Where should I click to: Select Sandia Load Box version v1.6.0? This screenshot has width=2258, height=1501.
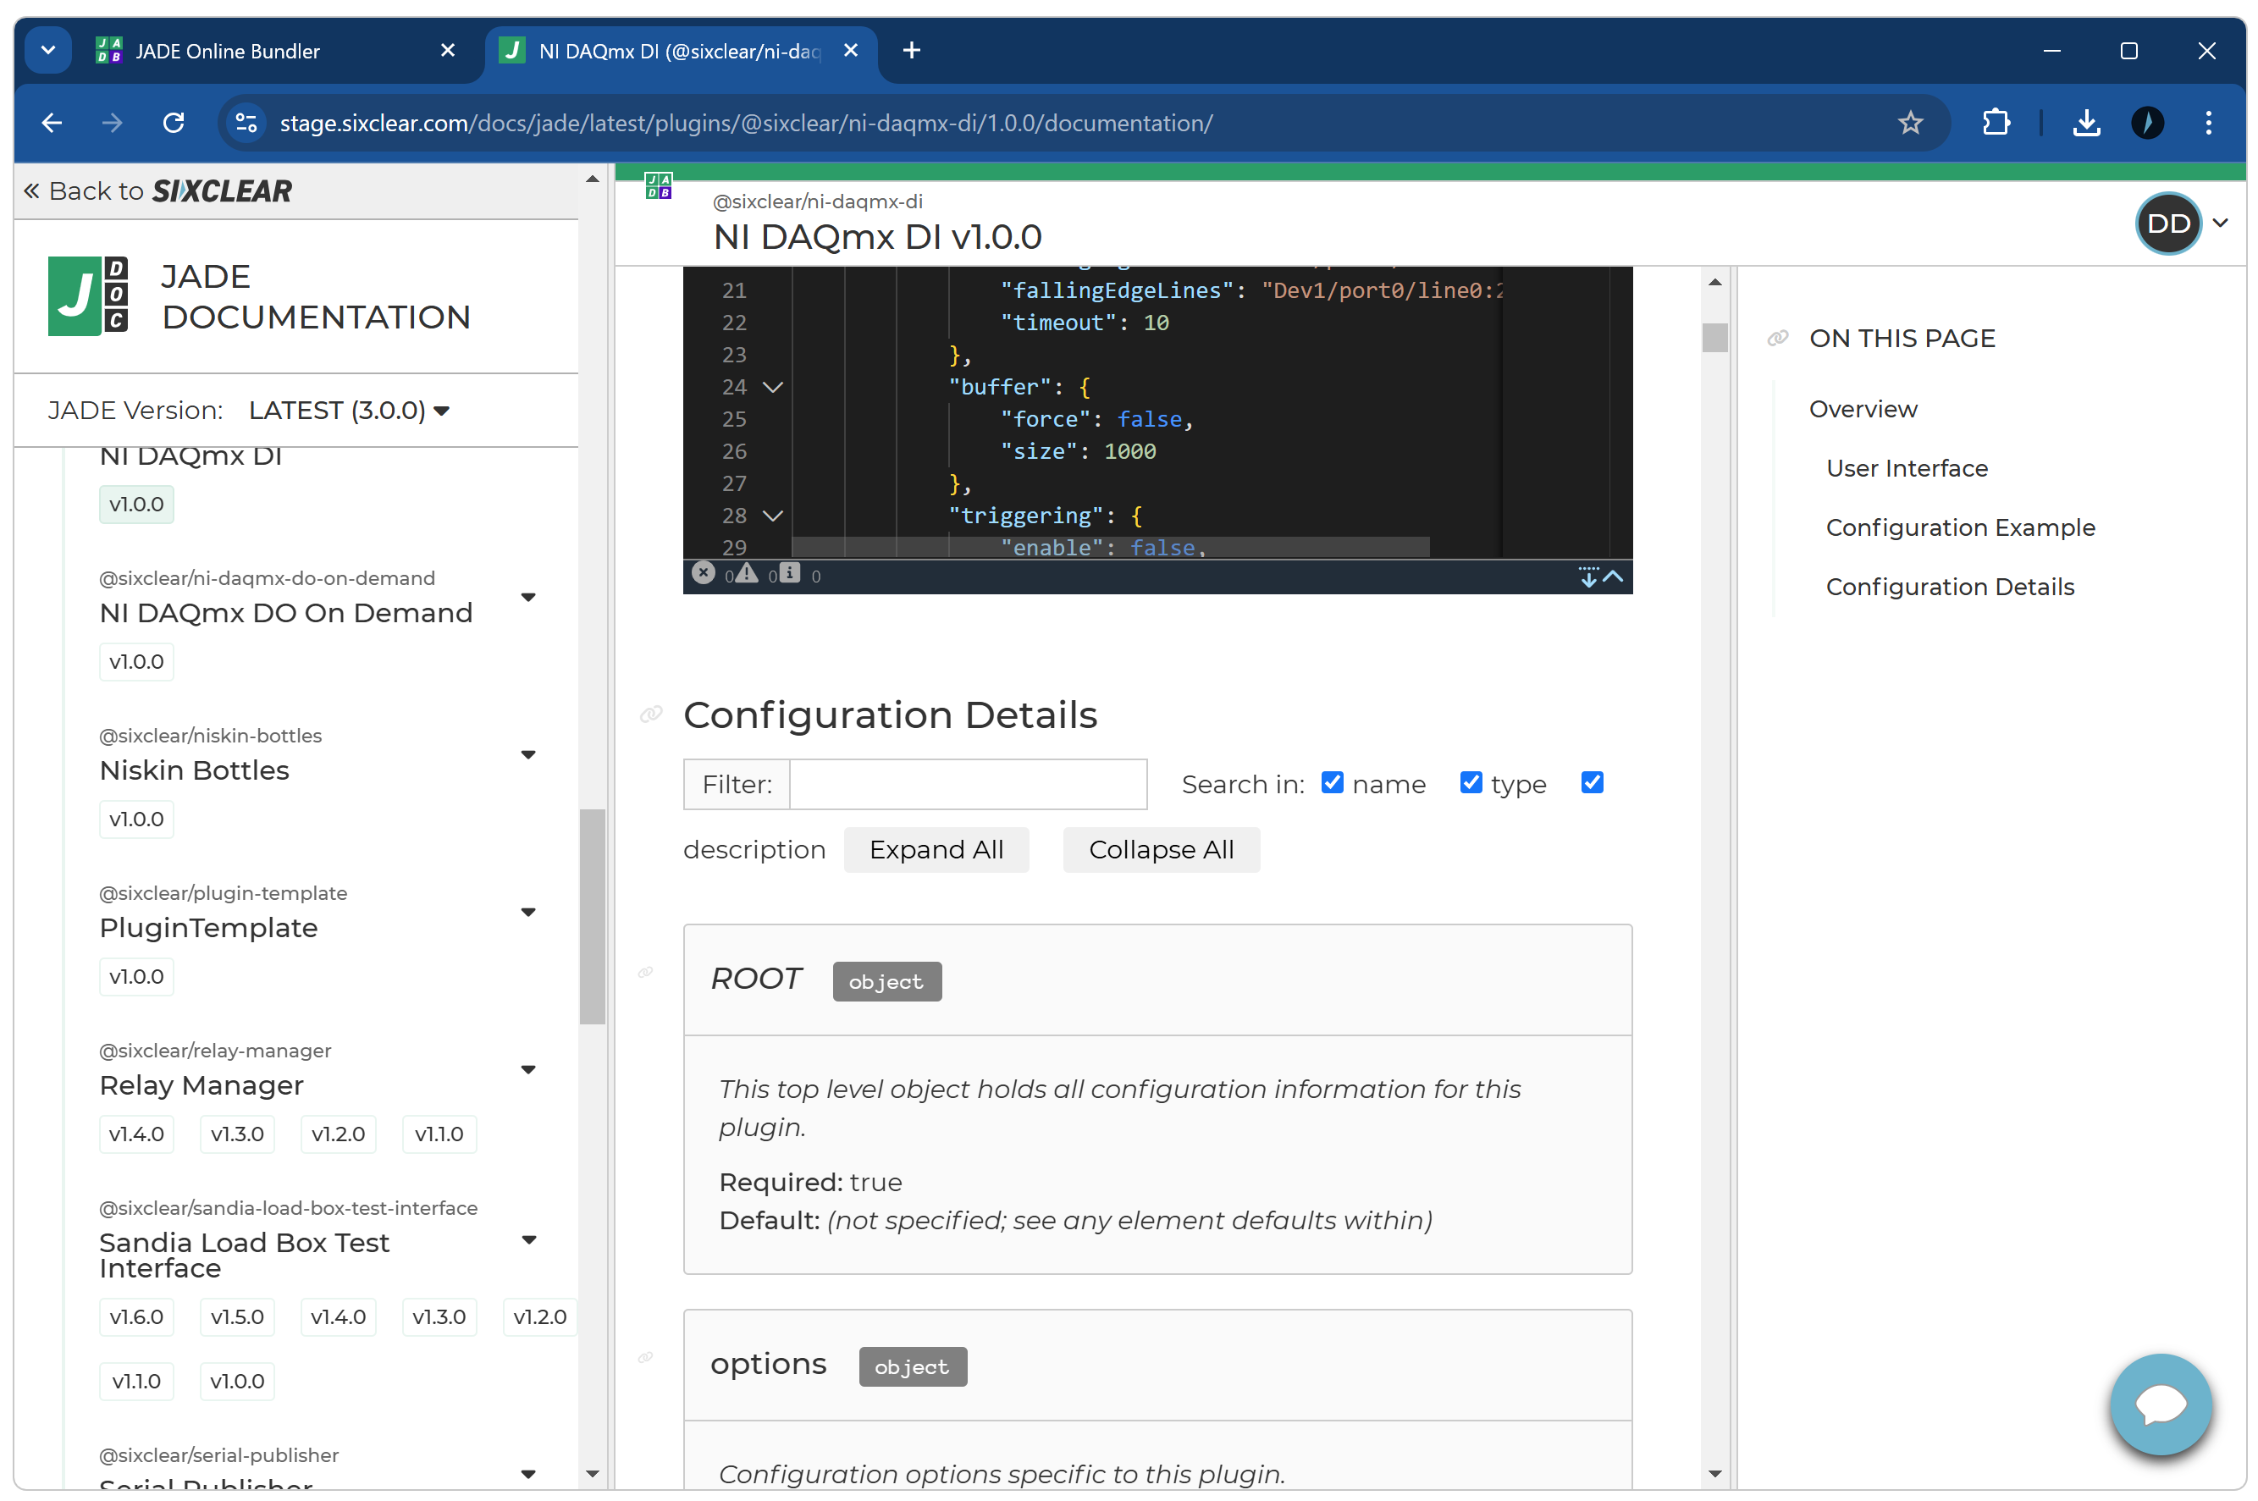pos(136,1316)
